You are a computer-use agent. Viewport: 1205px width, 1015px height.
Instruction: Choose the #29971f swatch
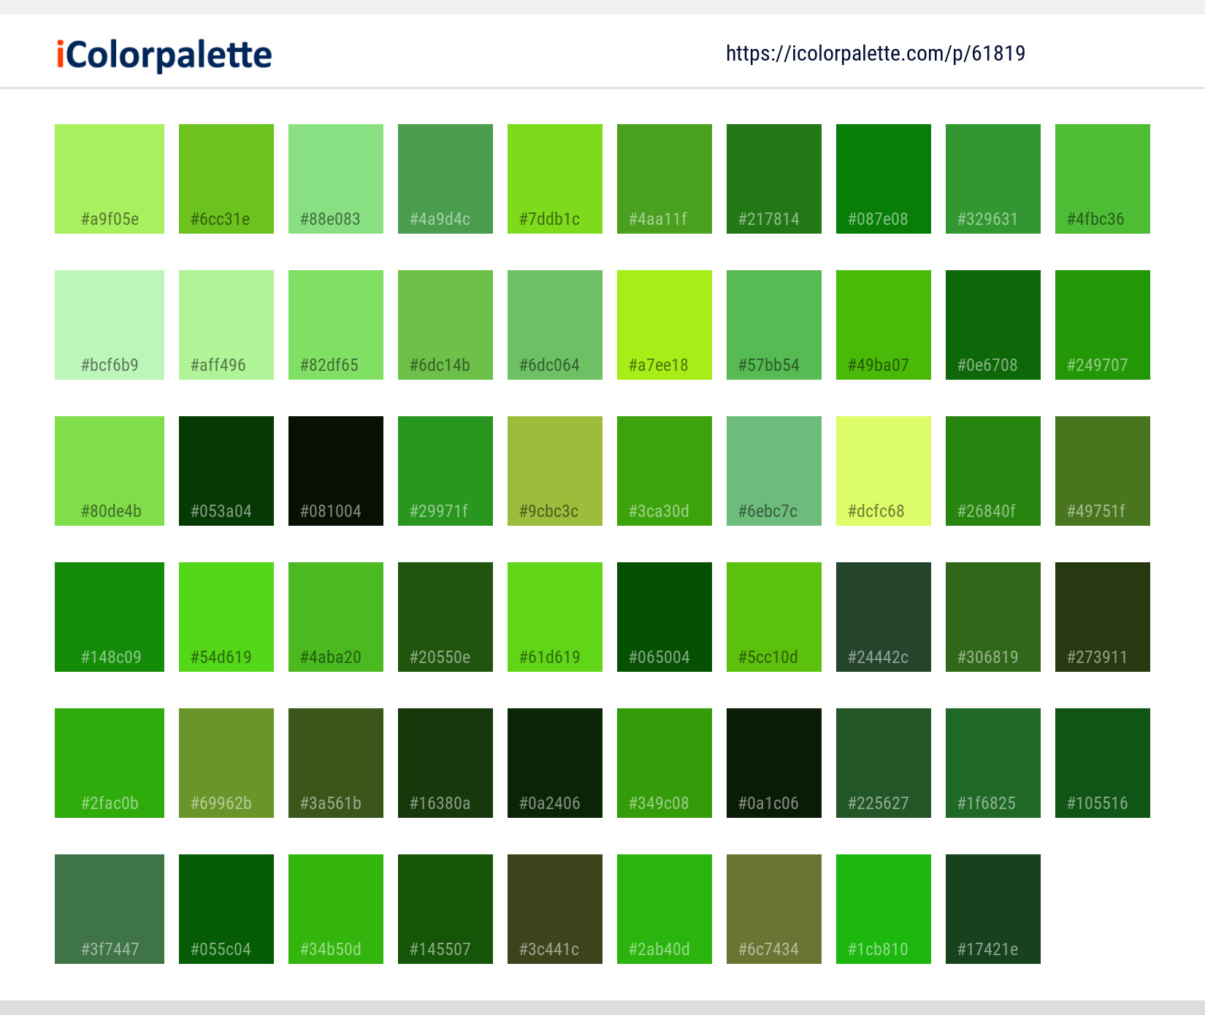click(445, 471)
